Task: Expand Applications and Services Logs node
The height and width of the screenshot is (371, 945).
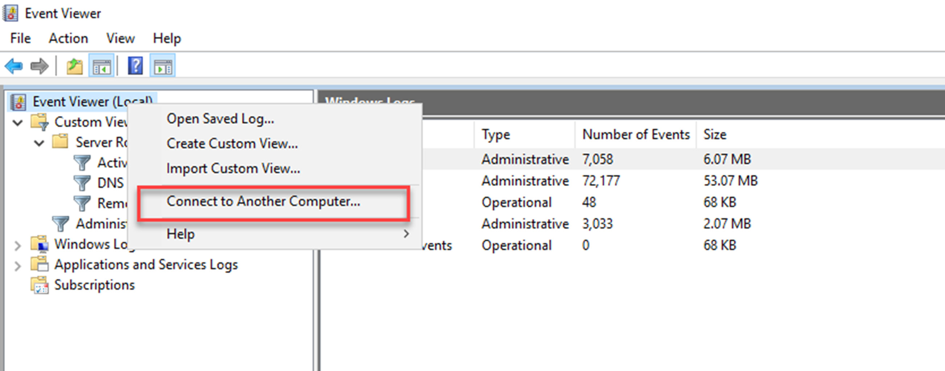Action: (x=17, y=266)
